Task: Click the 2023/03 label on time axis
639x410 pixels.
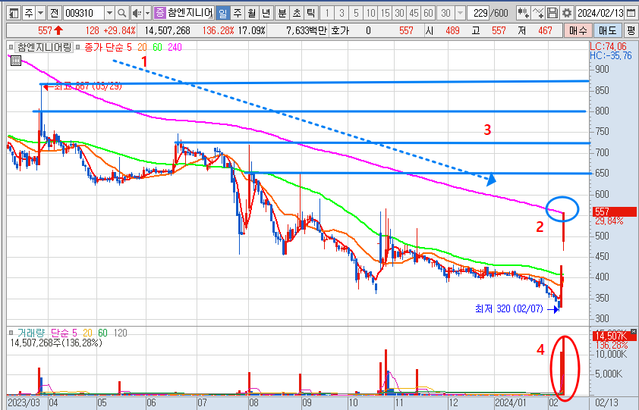Action: (x=24, y=402)
